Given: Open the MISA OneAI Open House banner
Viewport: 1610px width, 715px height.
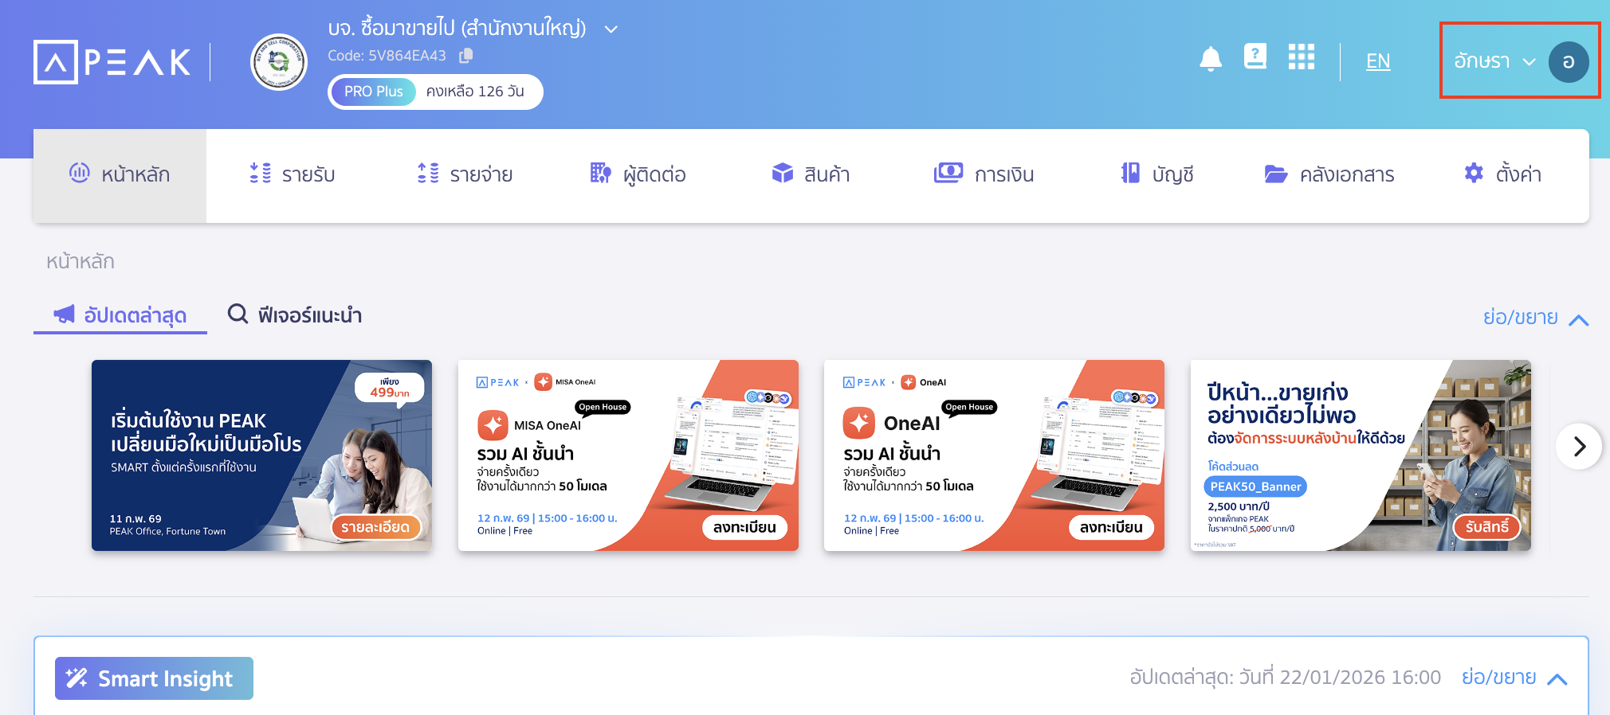Looking at the screenshot, I should [x=628, y=455].
